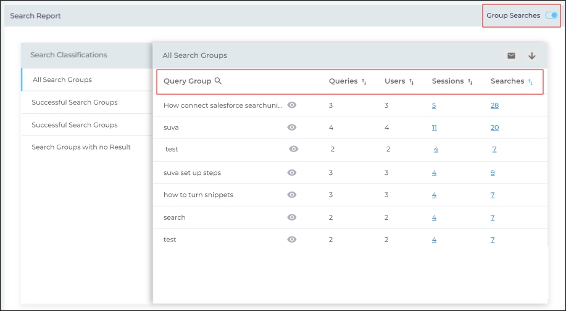Image resolution: width=566 pixels, height=311 pixels.
Task: Open the 20 searches link for suva
Action: [494, 127]
